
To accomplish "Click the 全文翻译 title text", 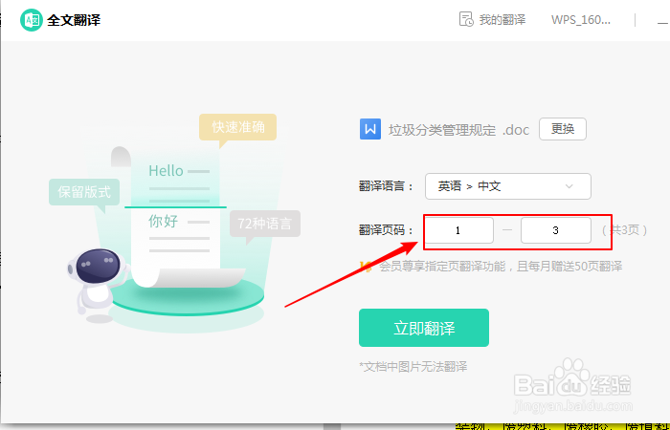I will tap(74, 20).
